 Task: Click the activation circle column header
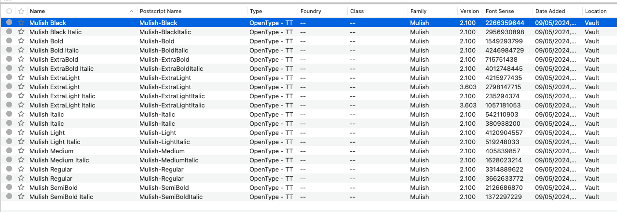click(x=9, y=11)
